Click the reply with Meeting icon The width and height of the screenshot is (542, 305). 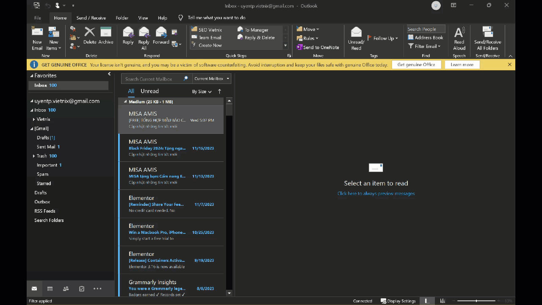click(174, 32)
